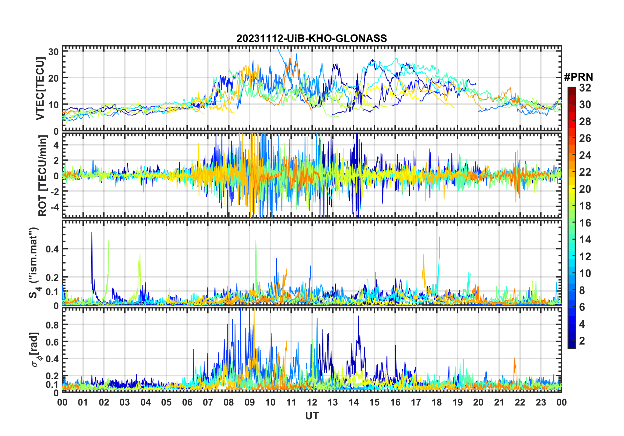Select PRN colorbar tick label 14
The height and width of the screenshot is (436, 624).
(585, 240)
